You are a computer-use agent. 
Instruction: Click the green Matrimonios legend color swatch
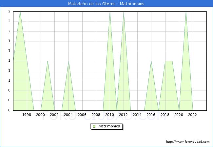(94, 126)
